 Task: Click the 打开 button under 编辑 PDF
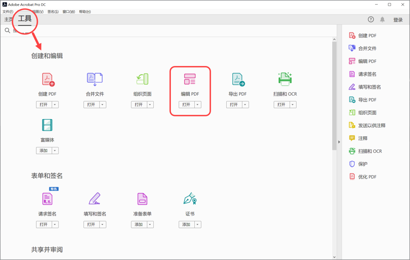[x=186, y=104]
